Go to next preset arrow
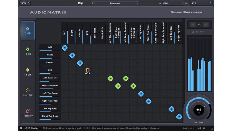The height and width of the screenshot is (131, 232). point(137,3)
